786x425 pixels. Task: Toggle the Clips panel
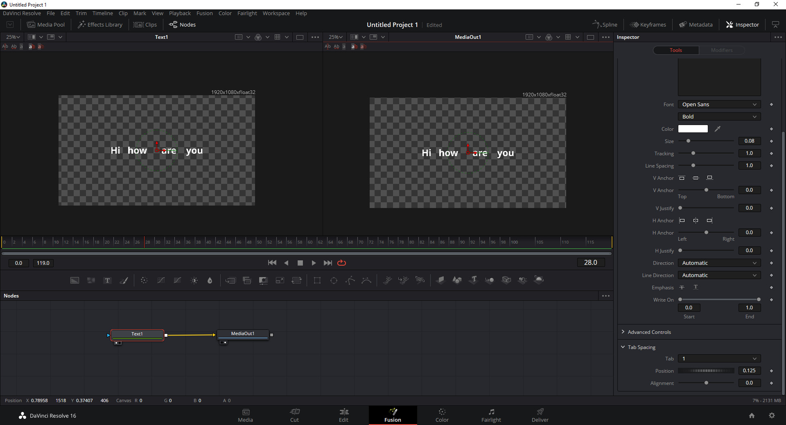[x=145, y=25]
